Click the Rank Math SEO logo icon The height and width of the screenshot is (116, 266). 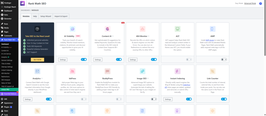(22, 3)
